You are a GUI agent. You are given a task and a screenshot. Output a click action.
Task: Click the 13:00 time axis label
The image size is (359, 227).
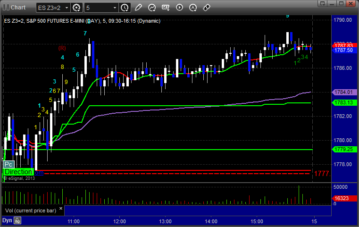(x=165, y=221)
